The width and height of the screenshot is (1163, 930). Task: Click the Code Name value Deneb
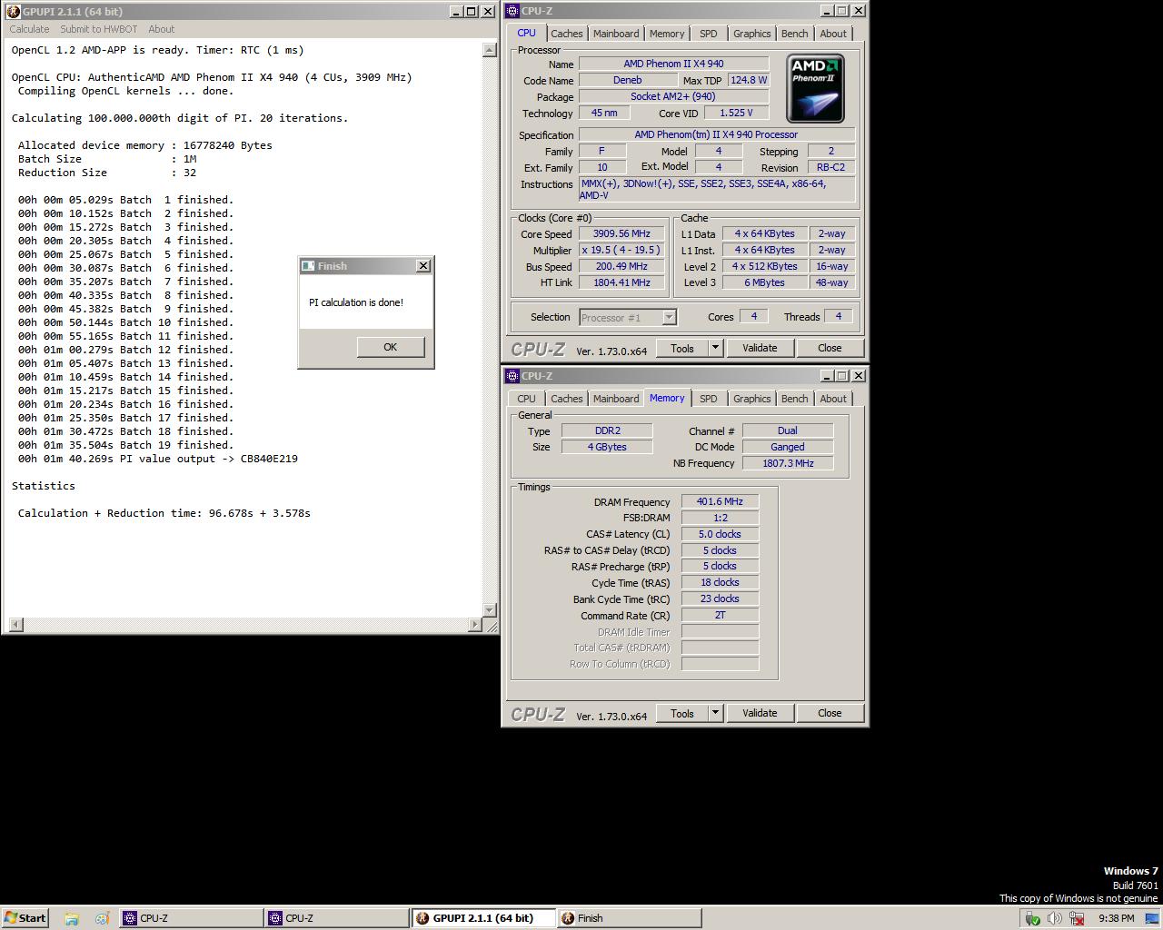[x=627, y=80]
